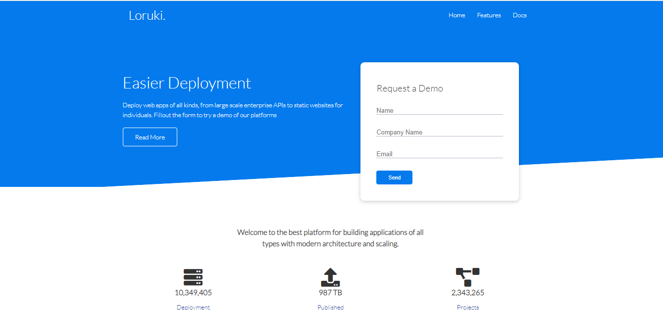Click the Published stat label

(x=330, y=307)
